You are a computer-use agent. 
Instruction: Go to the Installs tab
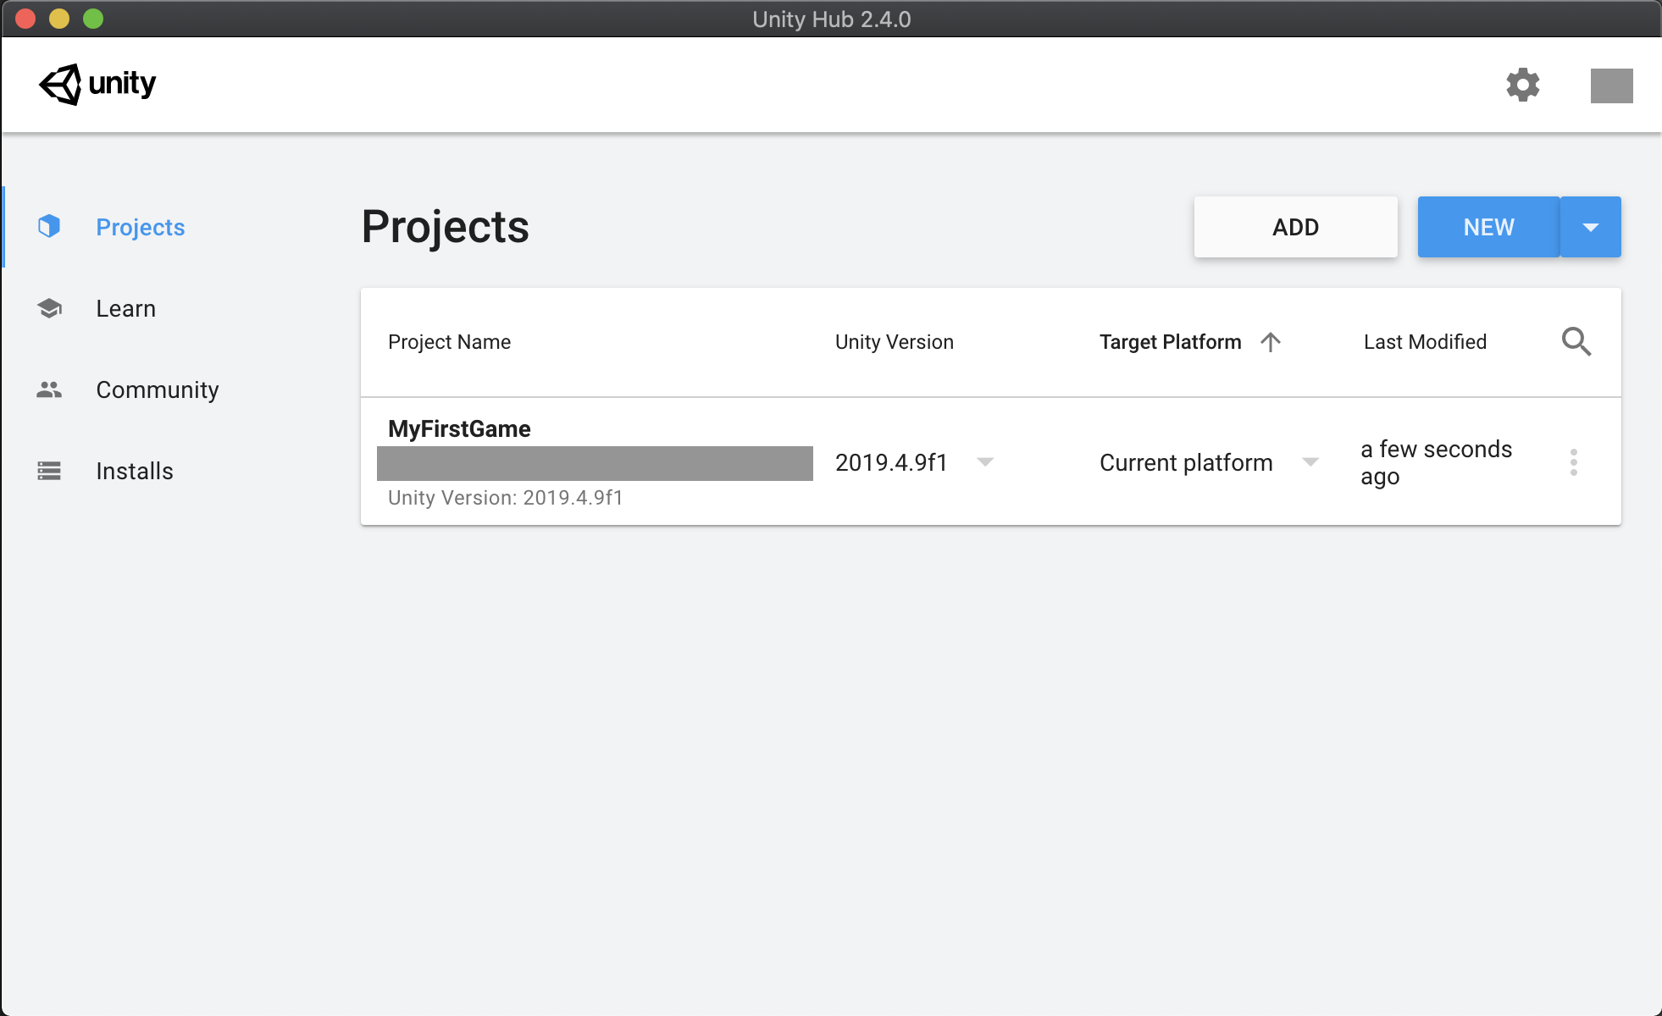134,471
